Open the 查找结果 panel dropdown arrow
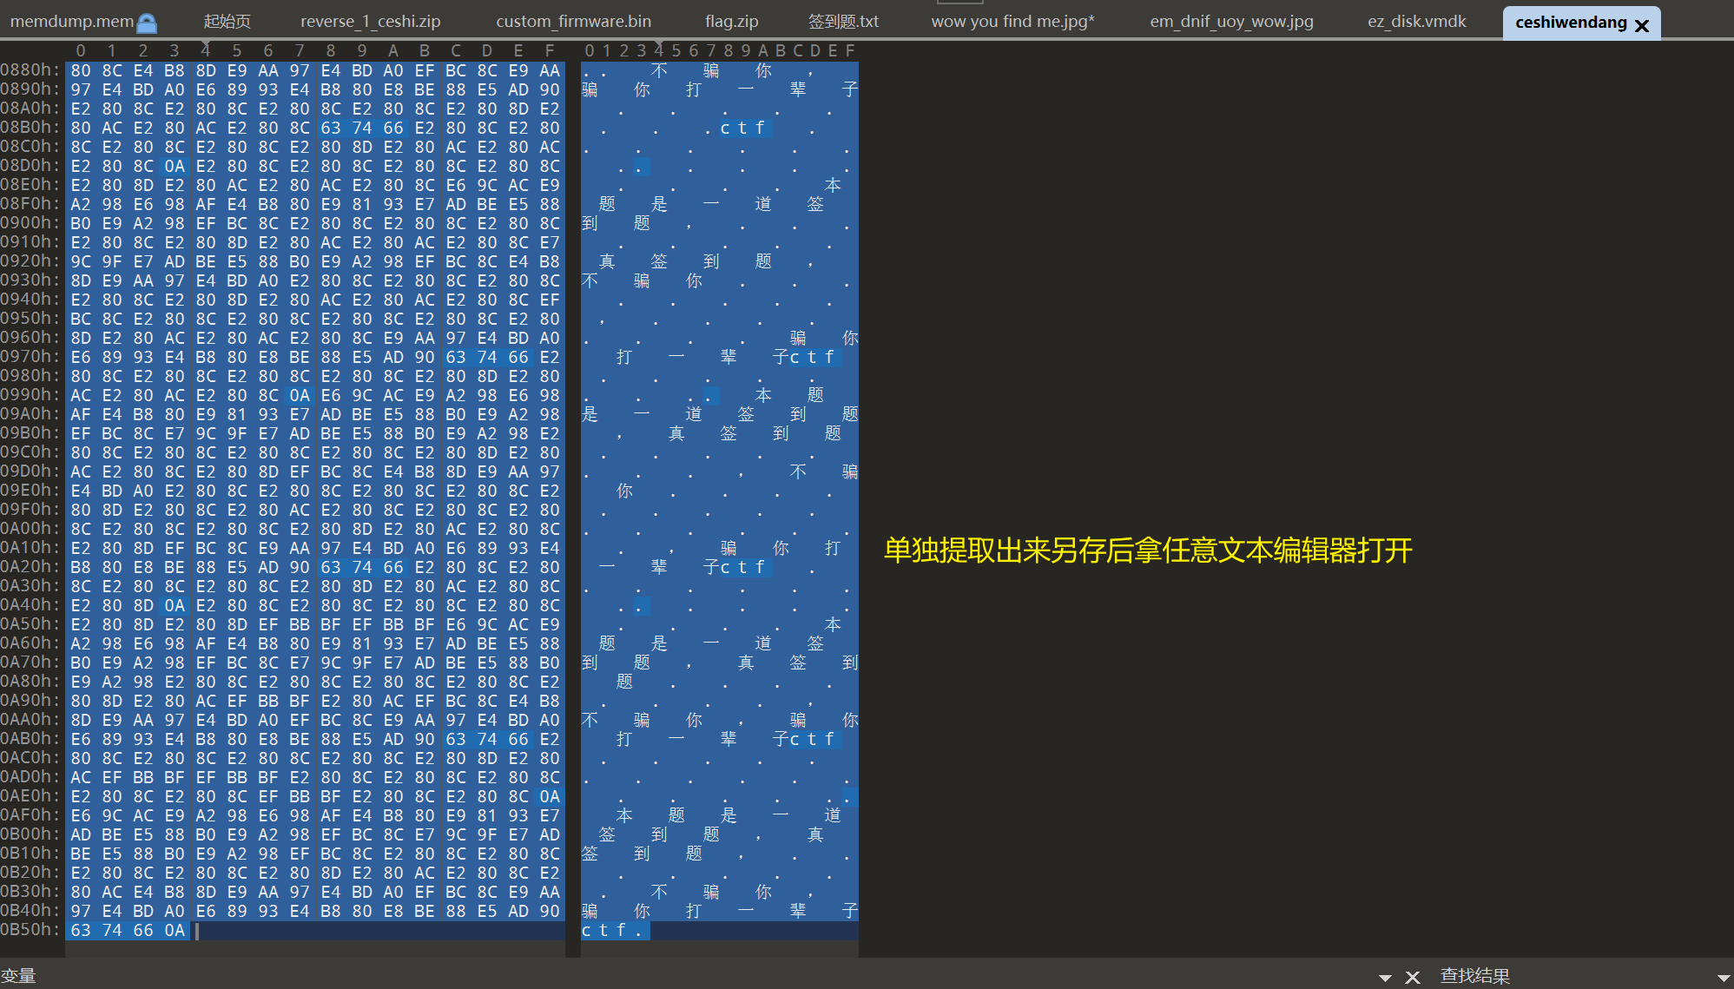The width and height of the screenshot is (1734, 989). [x=1724, y=978]
